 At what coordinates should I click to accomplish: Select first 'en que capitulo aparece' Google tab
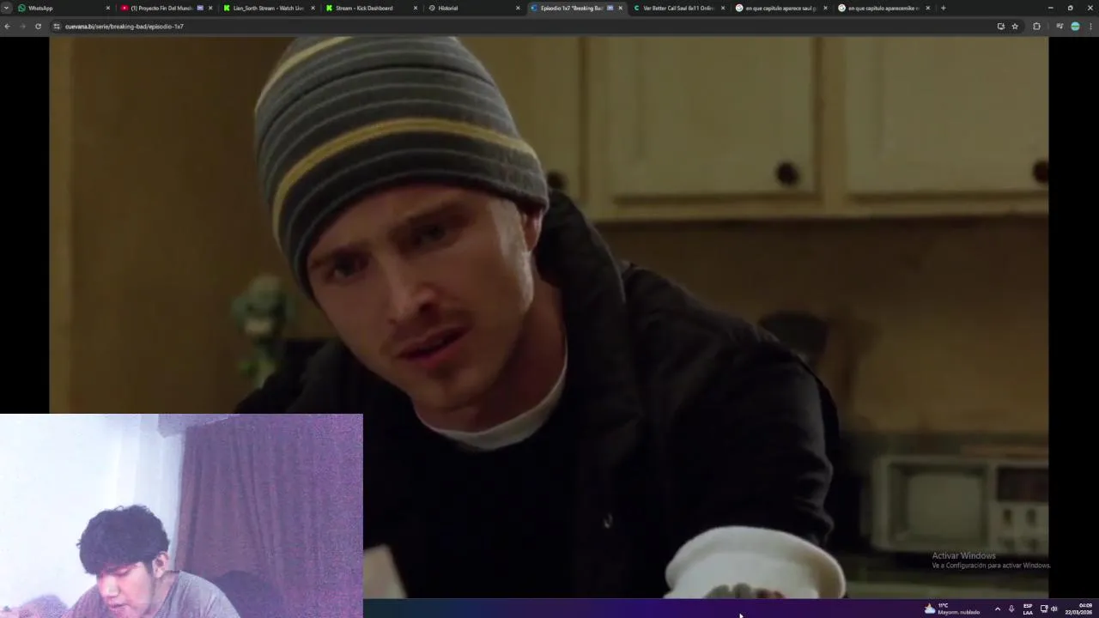point(781,8)
